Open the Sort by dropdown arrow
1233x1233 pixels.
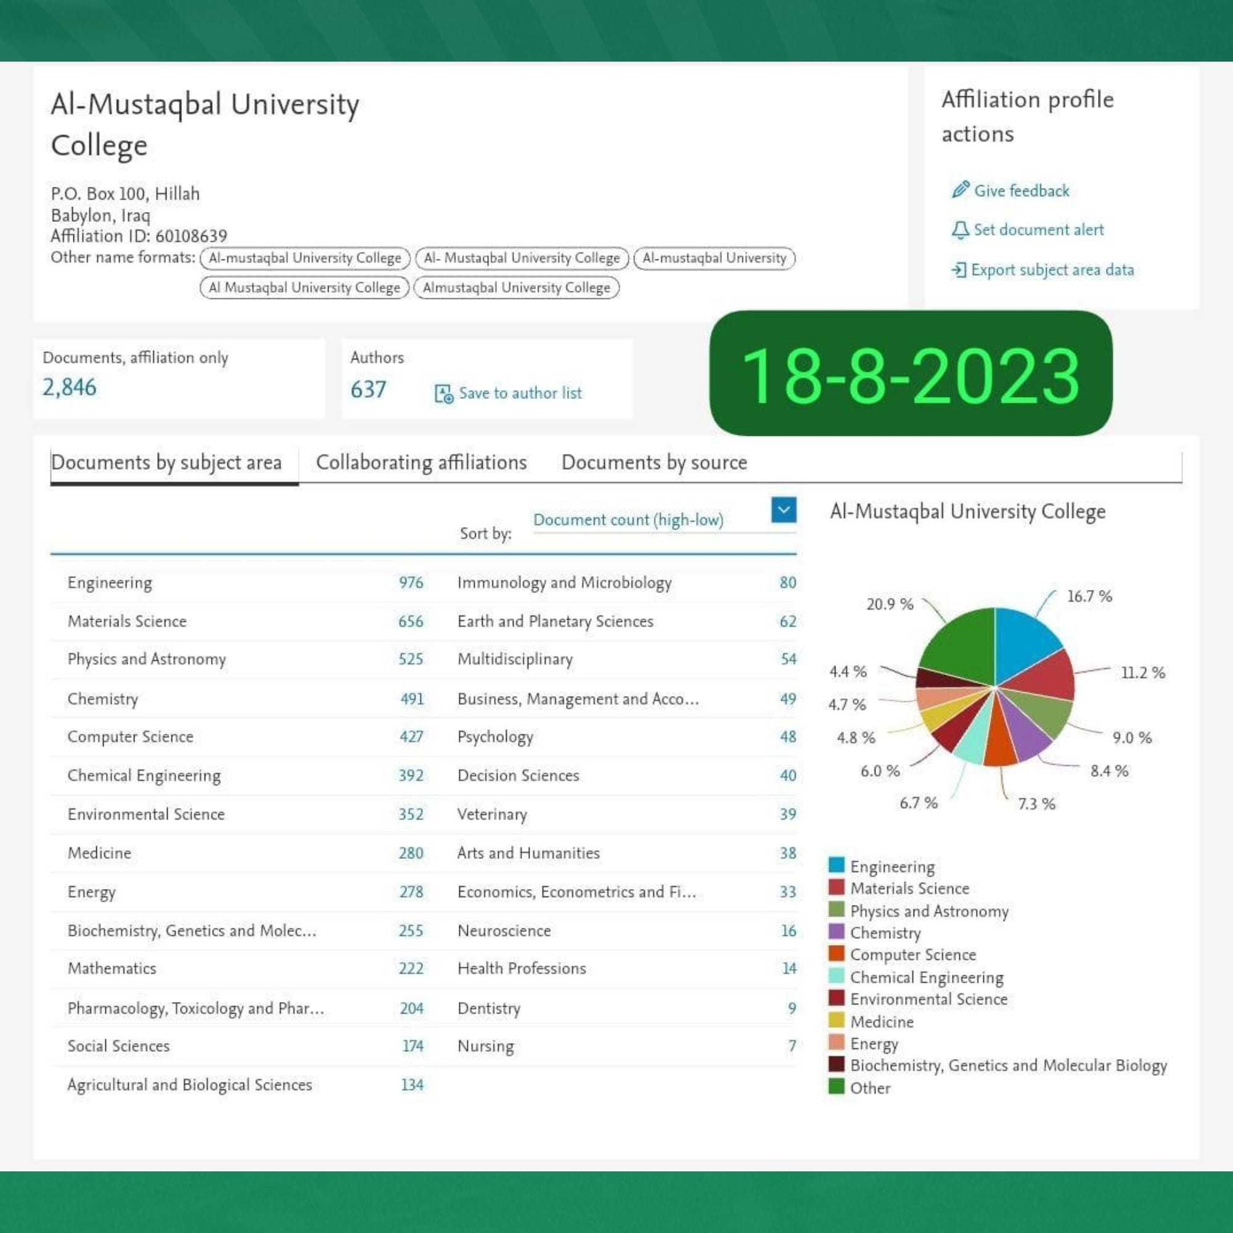(x=784, y=509)
